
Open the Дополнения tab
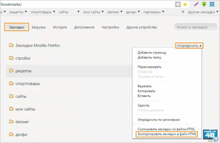pyautogui.click(x=84, y=27)
